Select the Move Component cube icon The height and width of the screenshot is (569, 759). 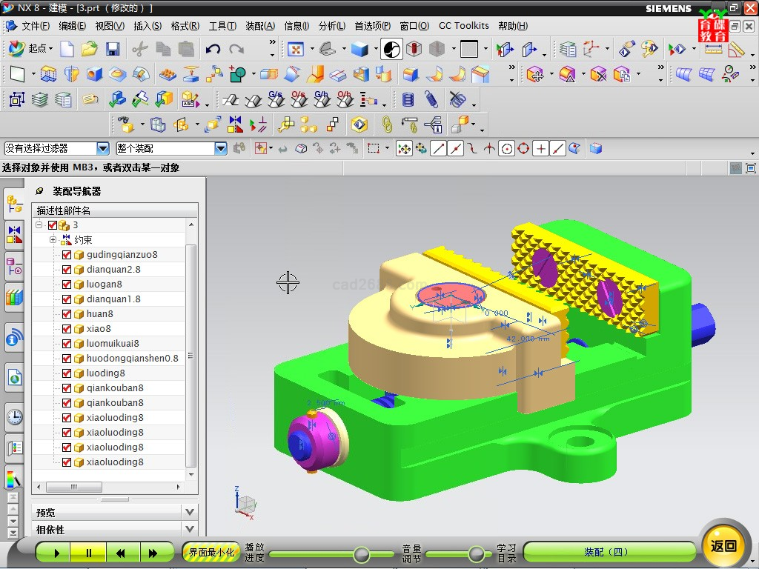tap(213, 124)
